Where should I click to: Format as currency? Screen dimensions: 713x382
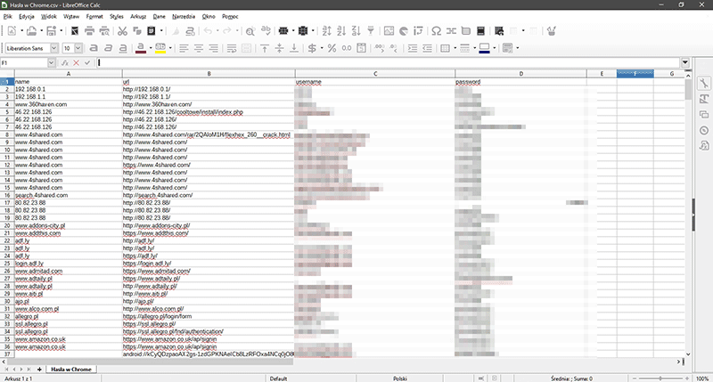pyautogui.click(x=312, y=48)
